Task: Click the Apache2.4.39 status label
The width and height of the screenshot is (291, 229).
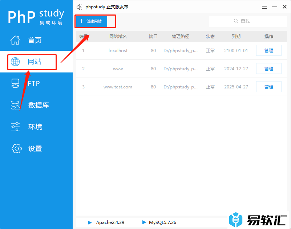Action: click(110, 222)
